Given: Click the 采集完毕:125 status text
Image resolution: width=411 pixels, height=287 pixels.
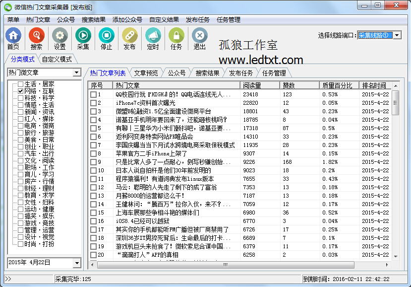Looking at the screenshot, I should coord(73,279).
